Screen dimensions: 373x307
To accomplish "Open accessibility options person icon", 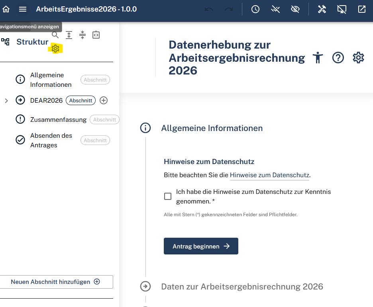I will [318, 58].
